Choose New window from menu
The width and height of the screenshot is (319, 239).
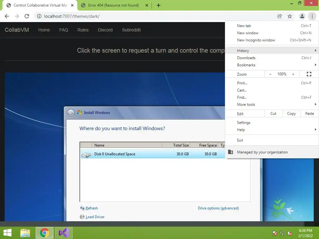(x=272, y=33)
